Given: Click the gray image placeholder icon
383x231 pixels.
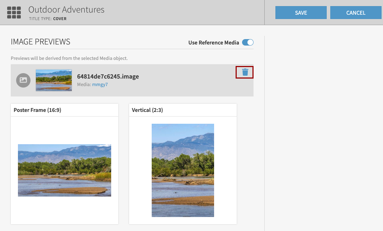Looking at the screenshot, I should (x=23, y=80).
